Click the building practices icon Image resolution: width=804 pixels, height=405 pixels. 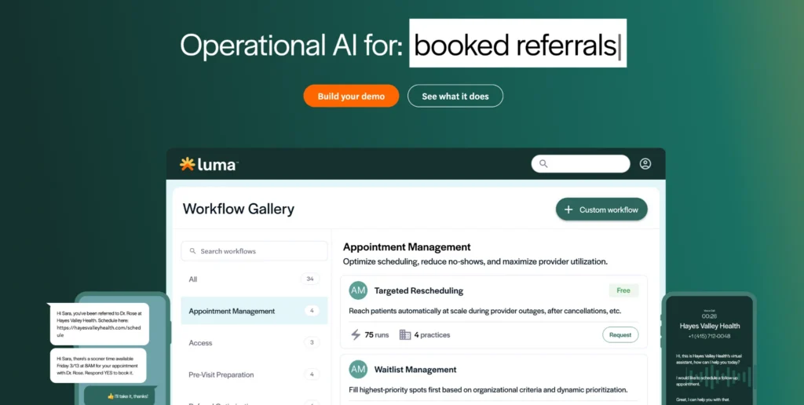pos(405,335)
